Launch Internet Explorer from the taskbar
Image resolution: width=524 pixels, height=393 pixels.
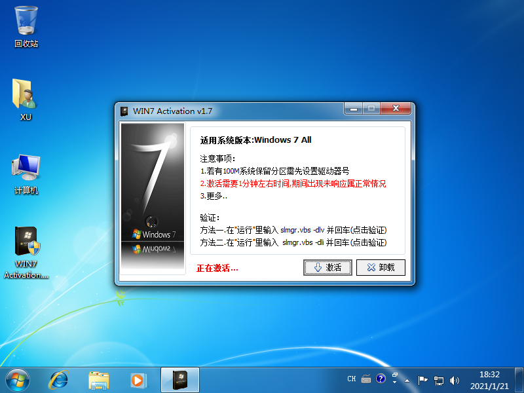pyautogui.click(x=58, y=380)
